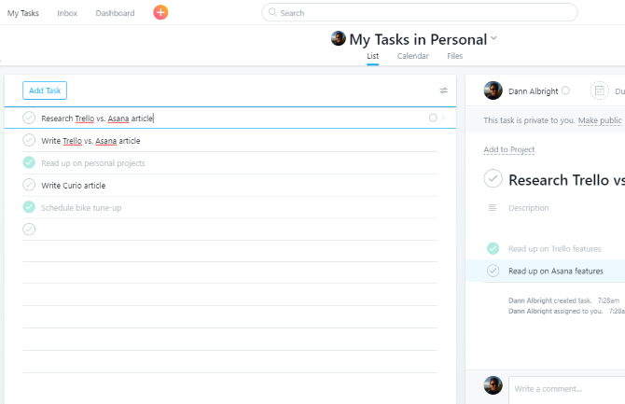Click the due date calendar icon
Screen dimensions: 625x404
[x=599, y=91]
